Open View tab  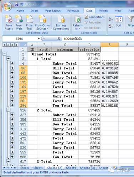pyautogui.click(x=118, y=11)
